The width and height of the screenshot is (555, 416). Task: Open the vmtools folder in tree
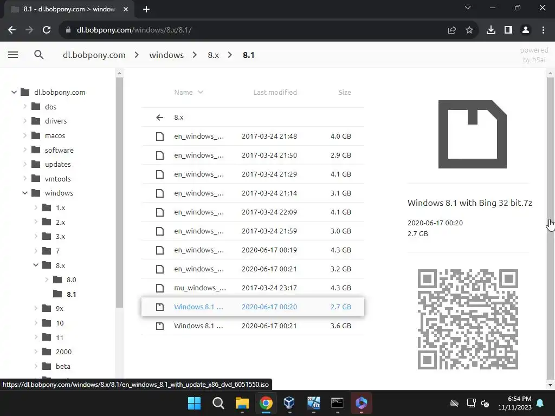click(57, 179)
